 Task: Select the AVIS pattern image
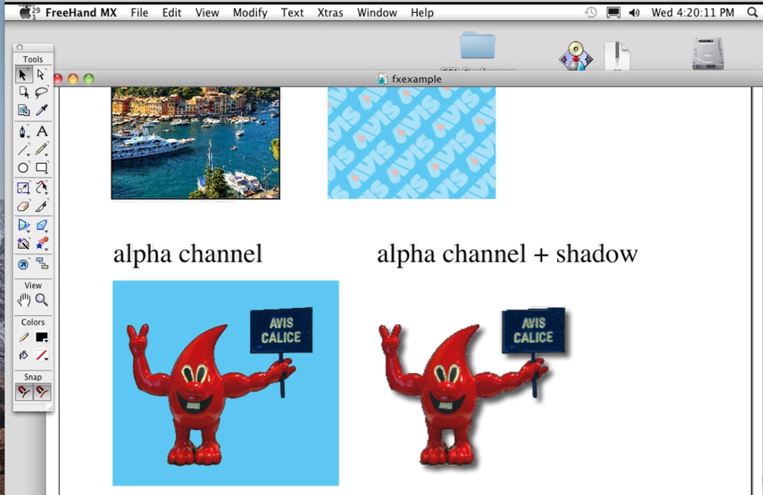click(412, 143)
